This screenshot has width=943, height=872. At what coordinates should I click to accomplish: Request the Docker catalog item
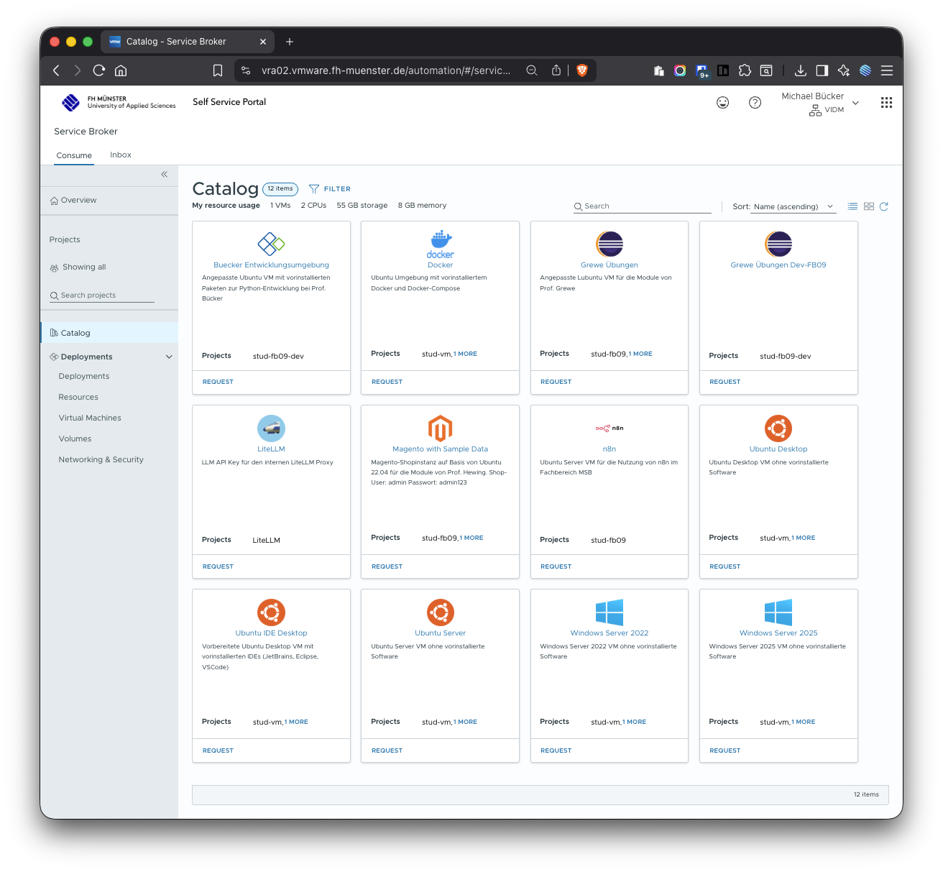(x=387, y=382)
